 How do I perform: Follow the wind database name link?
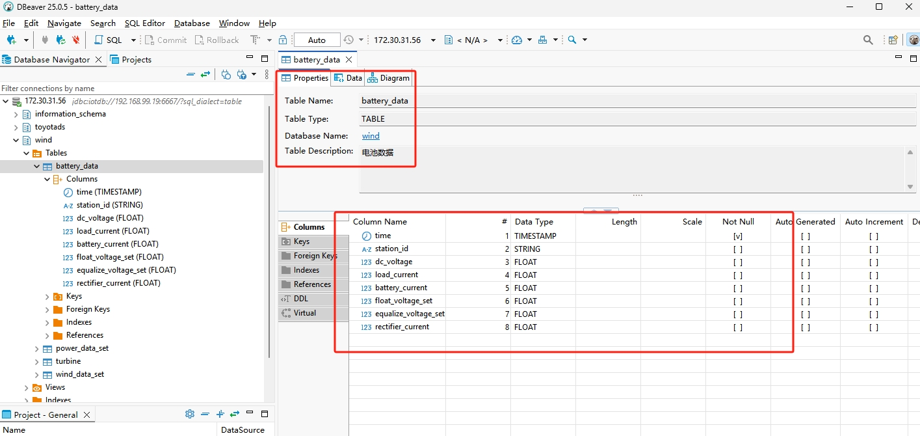(371, 136)
